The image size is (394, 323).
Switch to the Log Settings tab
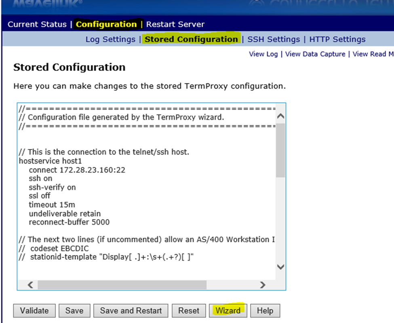point(110,39)
